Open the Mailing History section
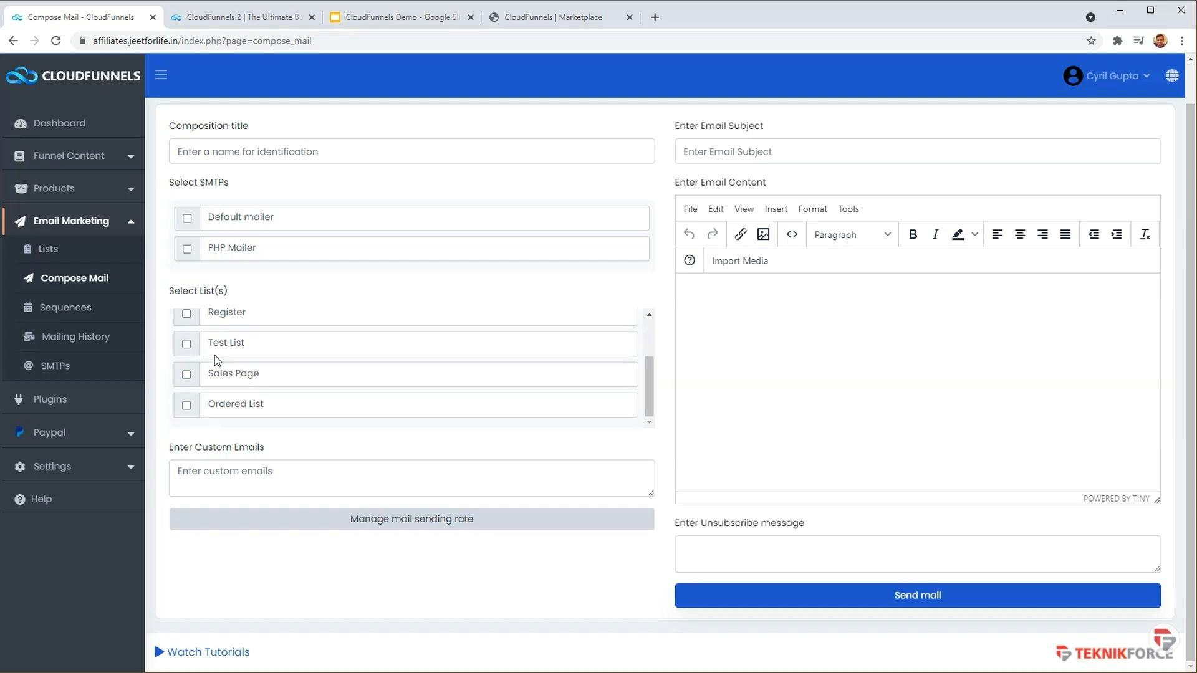 point(74,336)
